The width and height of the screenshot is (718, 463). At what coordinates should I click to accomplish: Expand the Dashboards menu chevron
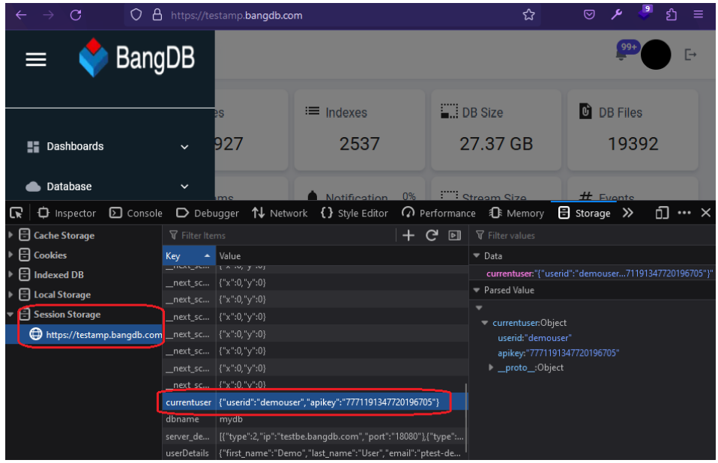184,147
